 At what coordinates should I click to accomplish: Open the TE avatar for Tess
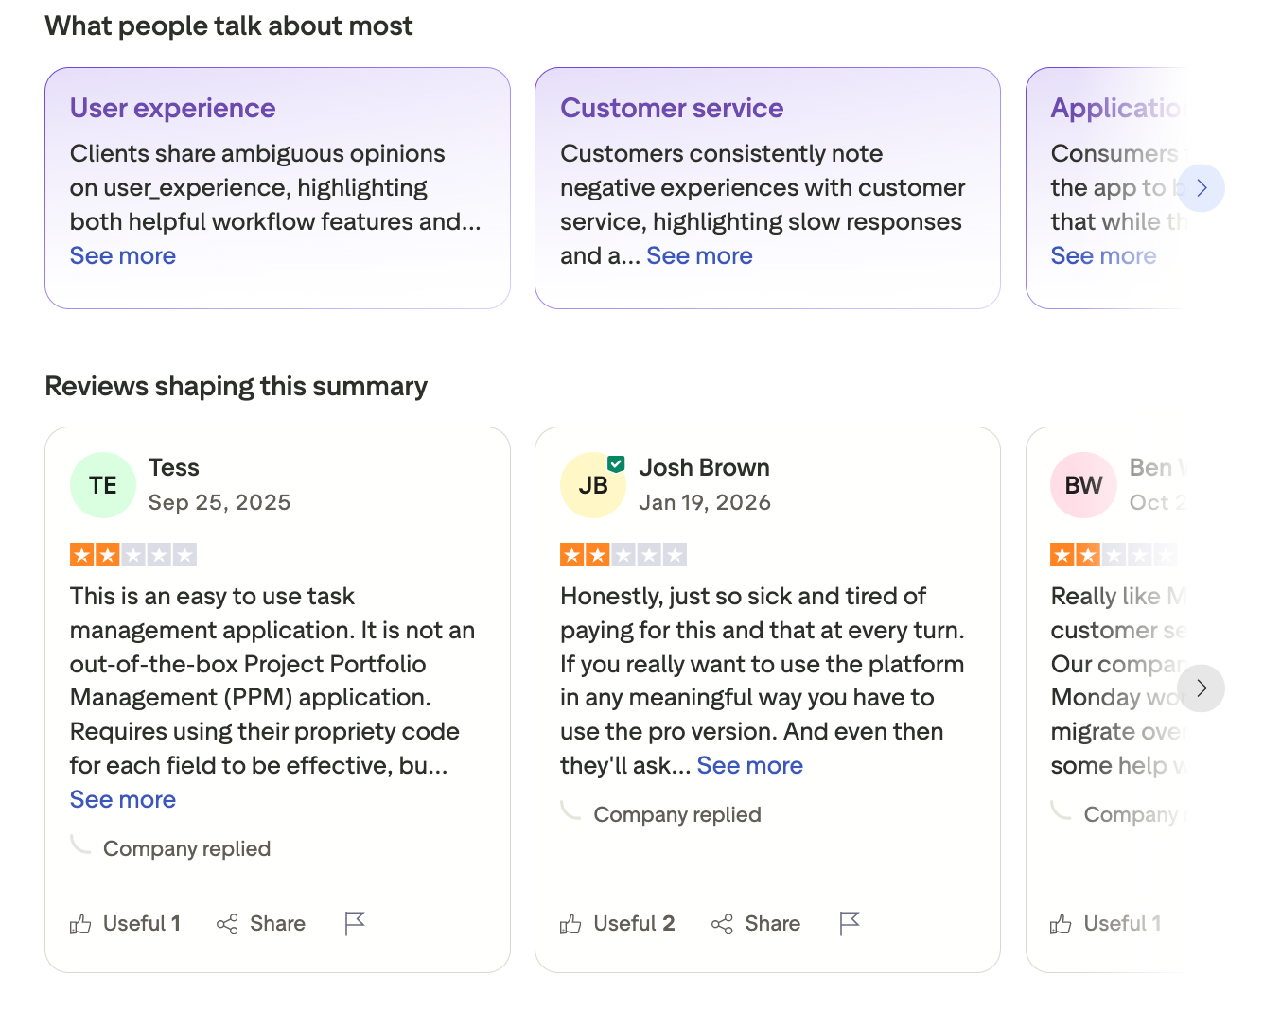tap(103, 485)
